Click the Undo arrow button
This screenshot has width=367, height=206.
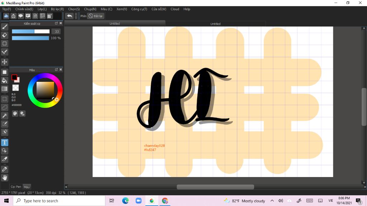click(69, 16)
